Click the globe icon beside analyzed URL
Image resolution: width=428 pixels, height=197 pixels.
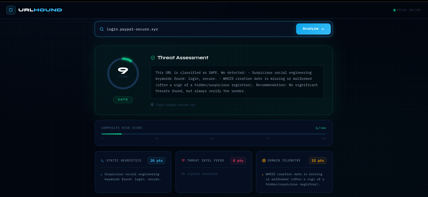tap(152, 105)
